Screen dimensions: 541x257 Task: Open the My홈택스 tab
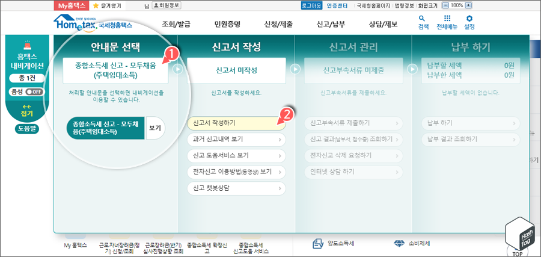tap(72, 5)
